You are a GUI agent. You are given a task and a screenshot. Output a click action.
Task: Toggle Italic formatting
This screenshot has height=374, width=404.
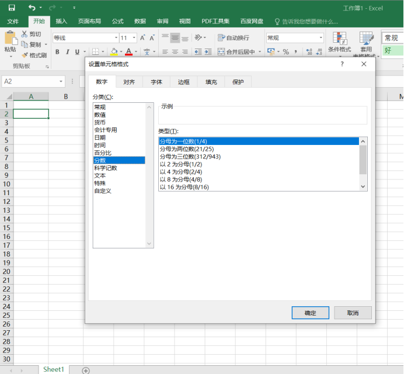tap(68, 52)
